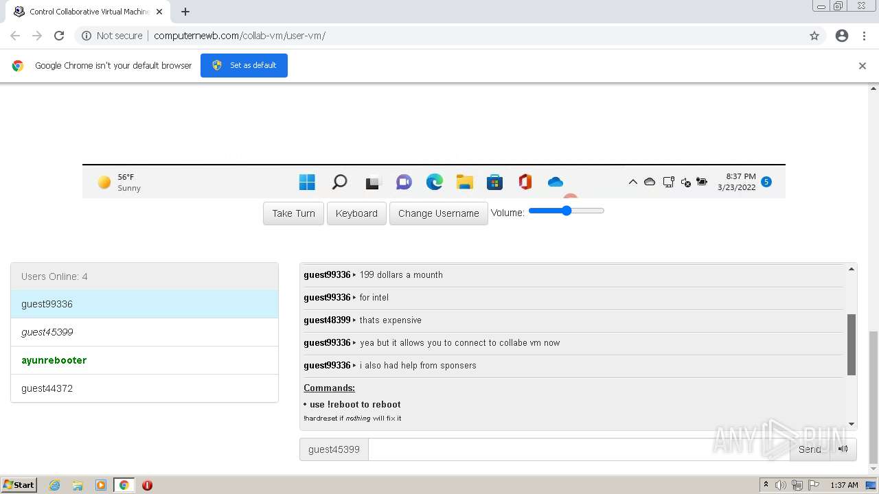Click the Windows 11 Start icon in VM

(x=307, y=182)
